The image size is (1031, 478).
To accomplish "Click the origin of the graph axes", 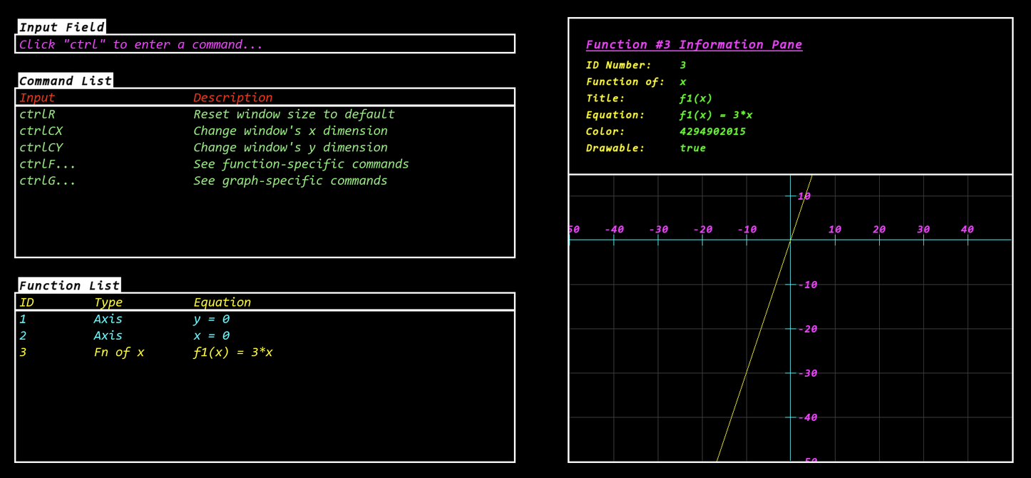I will 790,240.
